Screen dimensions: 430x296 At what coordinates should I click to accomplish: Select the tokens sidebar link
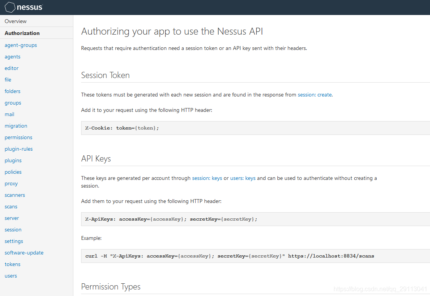click(x=13, y=264)
